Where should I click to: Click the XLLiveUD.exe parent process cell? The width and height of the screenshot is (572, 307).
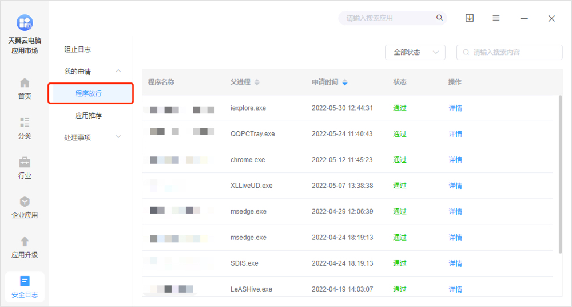[x=251, y=186]
